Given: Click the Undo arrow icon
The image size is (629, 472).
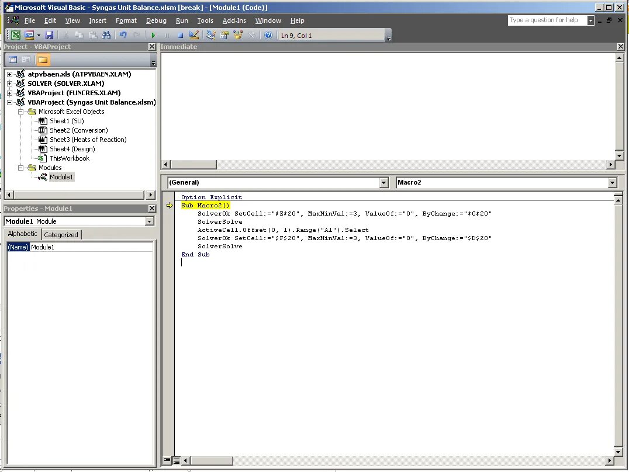Looking at the screenshot, I should pyautogui.click(x=123, y=35).
